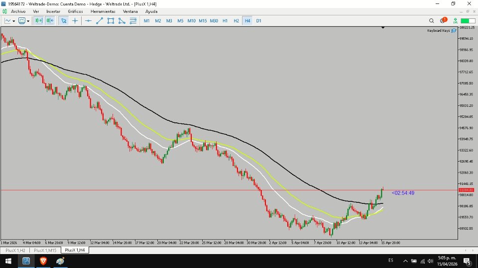The image size is (478, 268).
Task: Open the account notifications icon
Action: coord(443,20)
